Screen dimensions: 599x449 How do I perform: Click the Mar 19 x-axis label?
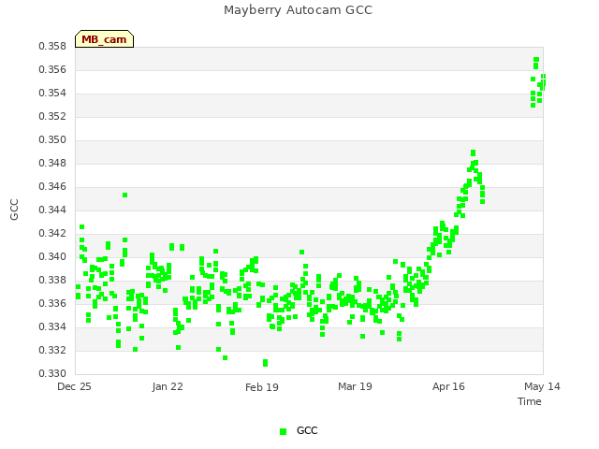[x=355, y=386]
